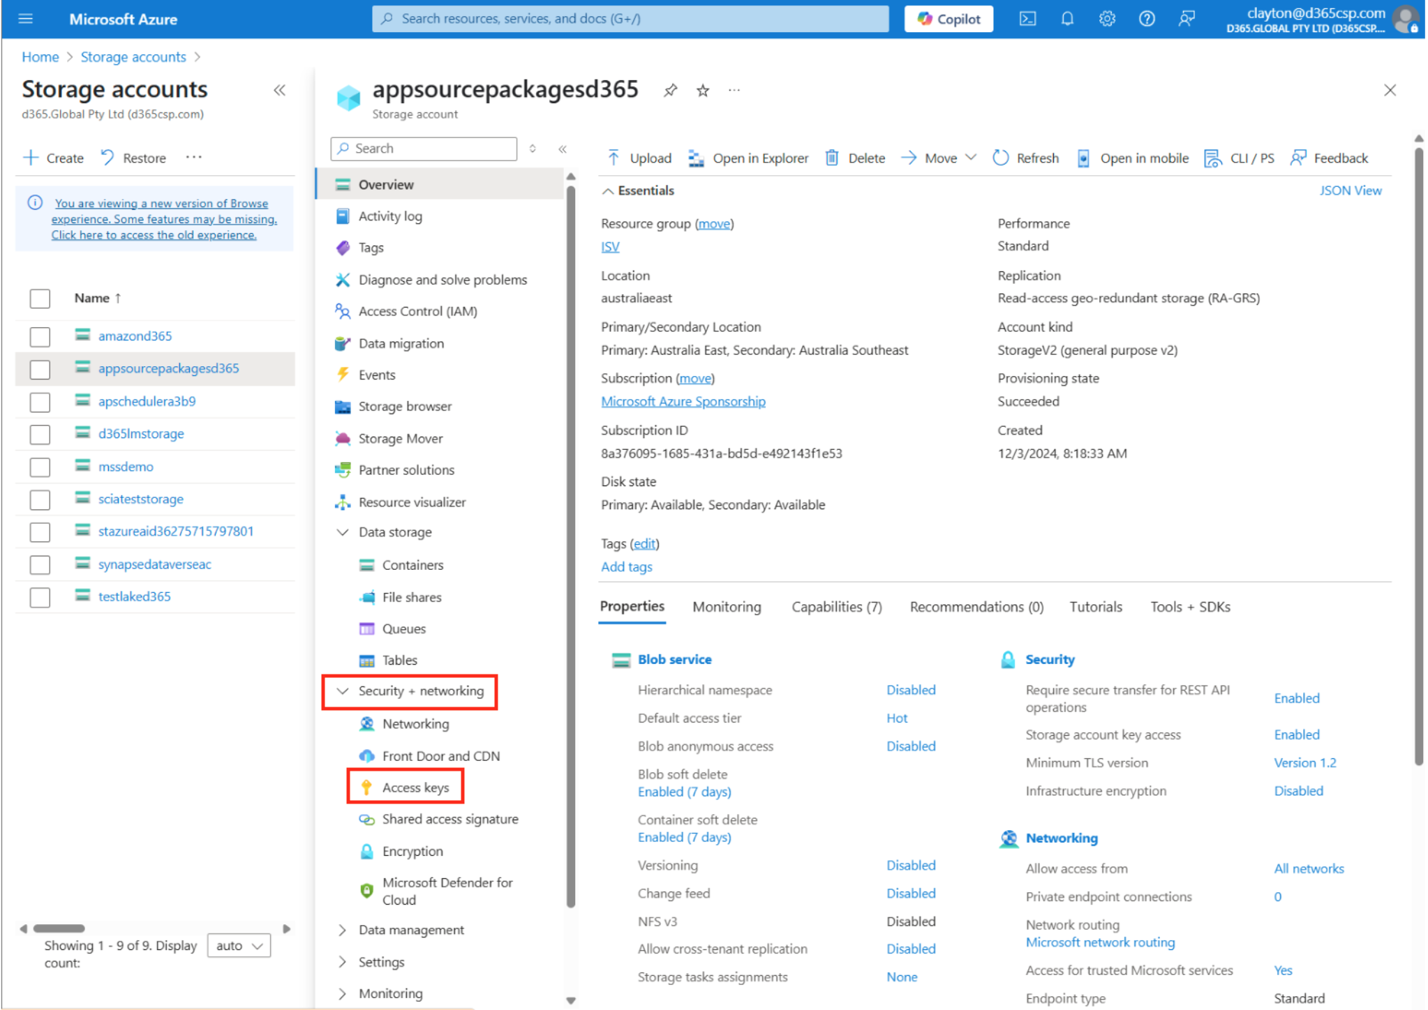Open the Move dropdown

tap(939, 158)
